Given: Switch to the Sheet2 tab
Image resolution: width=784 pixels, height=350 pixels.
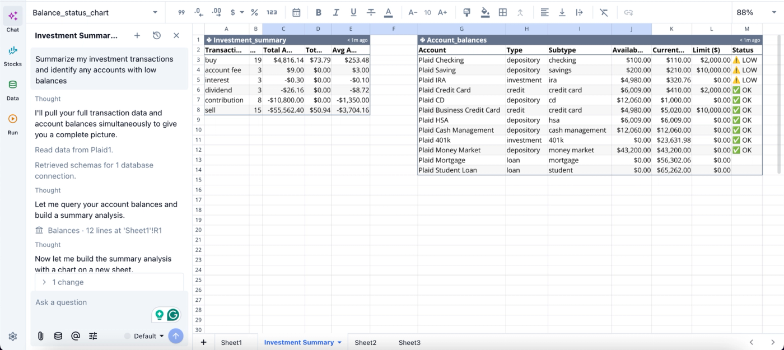Looking at the screenshot, I should [x=365, y=342].
